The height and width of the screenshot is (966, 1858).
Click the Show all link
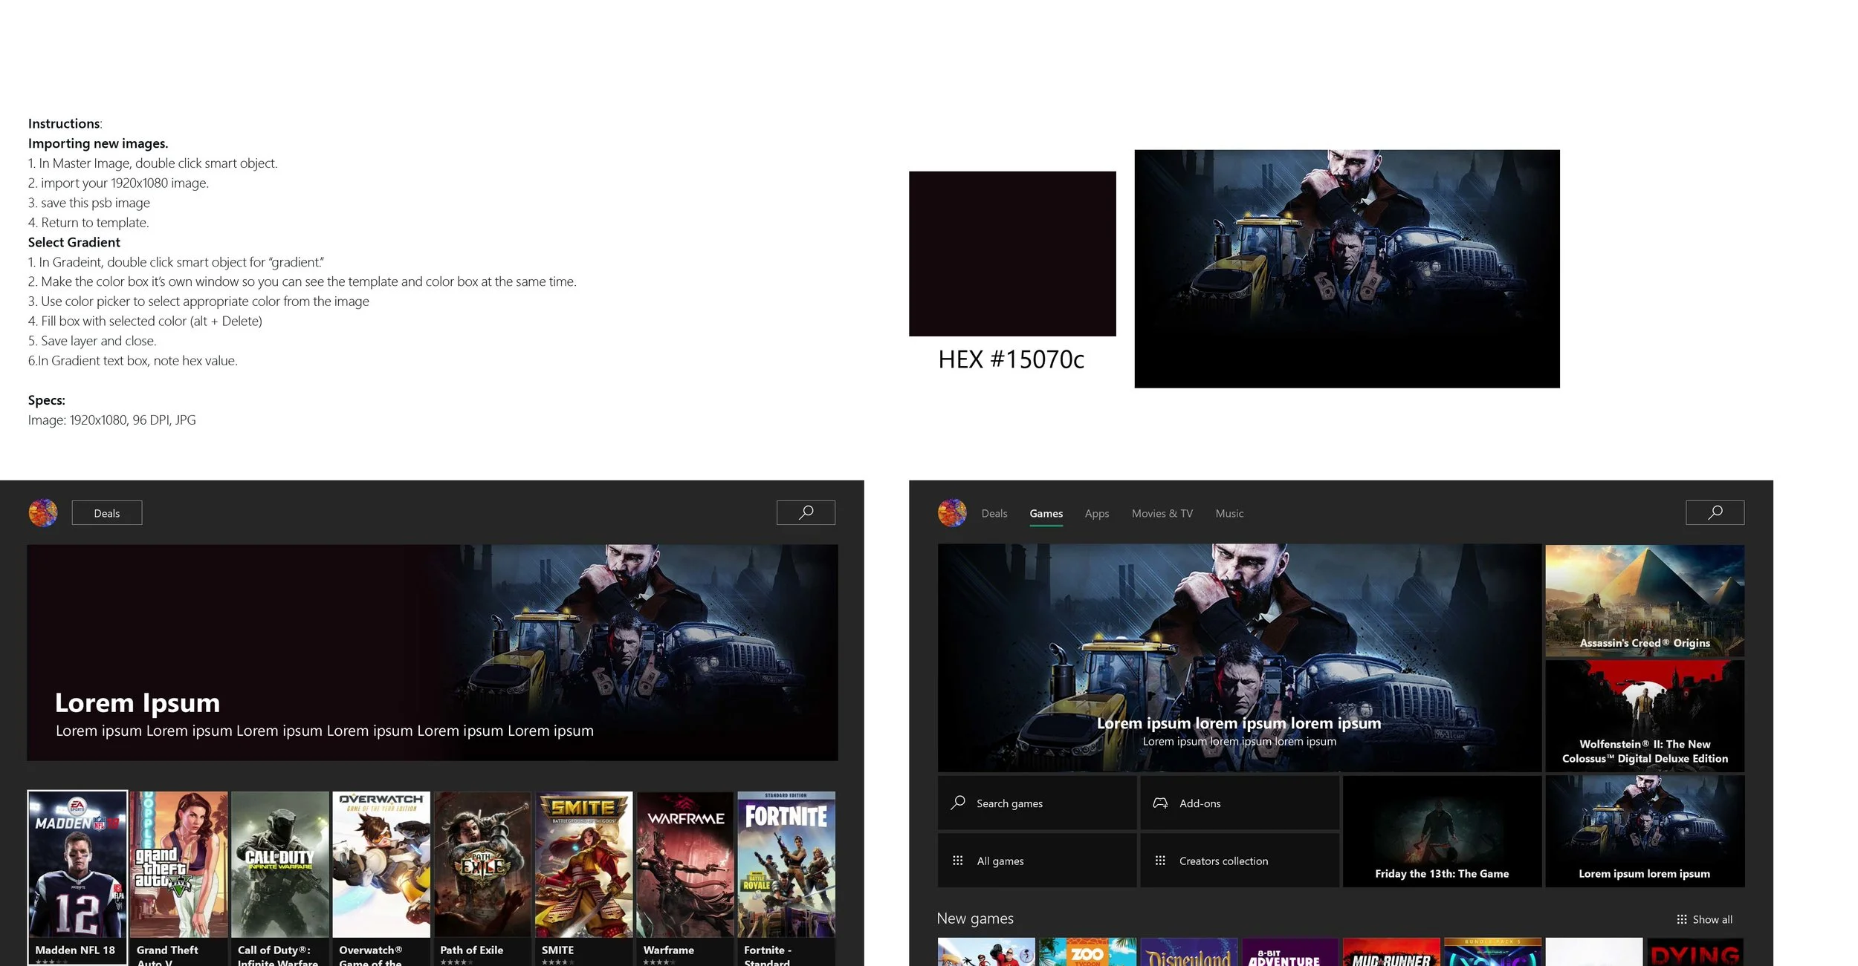click(1712, 919)
